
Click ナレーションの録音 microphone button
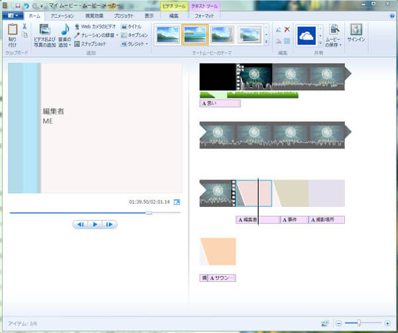(x=94, y=35)
